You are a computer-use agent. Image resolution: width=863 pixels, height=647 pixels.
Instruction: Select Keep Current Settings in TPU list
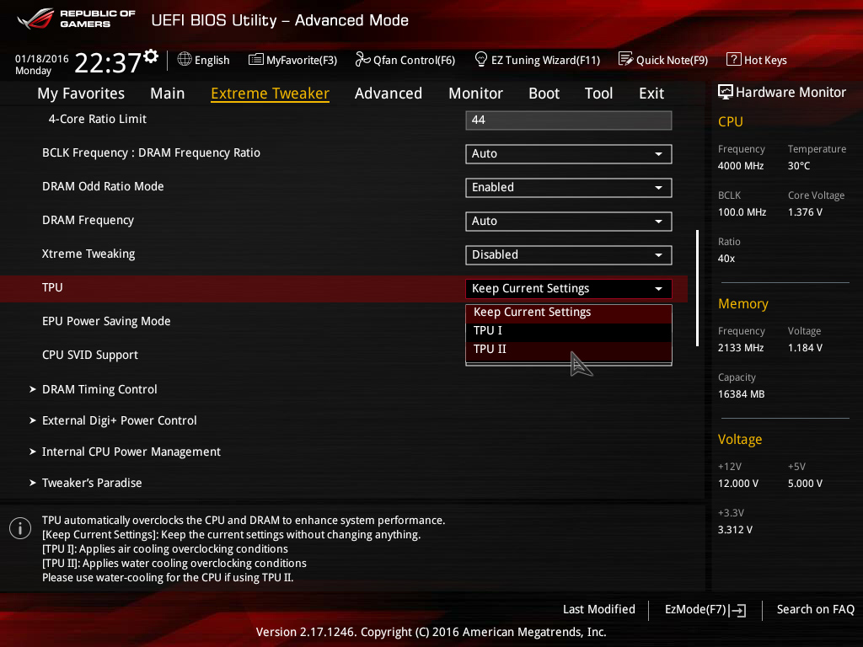pyautogui.click(x=569, y=312)
